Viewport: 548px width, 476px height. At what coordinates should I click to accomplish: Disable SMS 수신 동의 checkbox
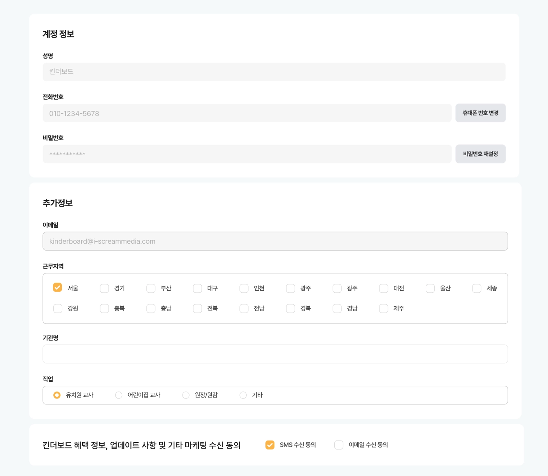270,445
